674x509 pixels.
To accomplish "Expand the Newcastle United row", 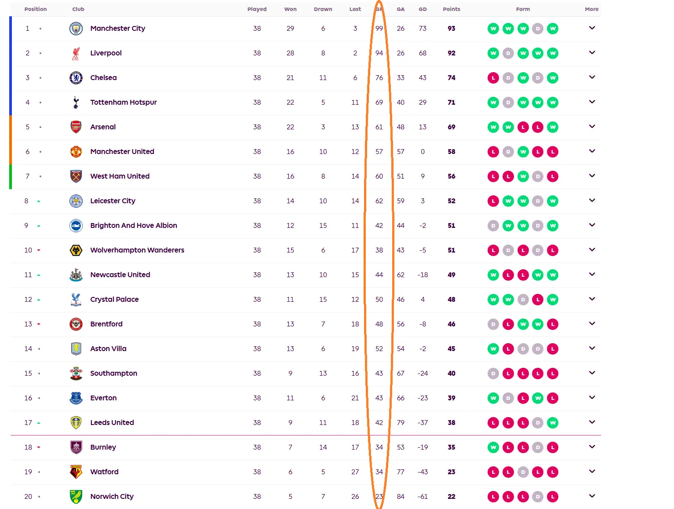I will click(592, 275).
